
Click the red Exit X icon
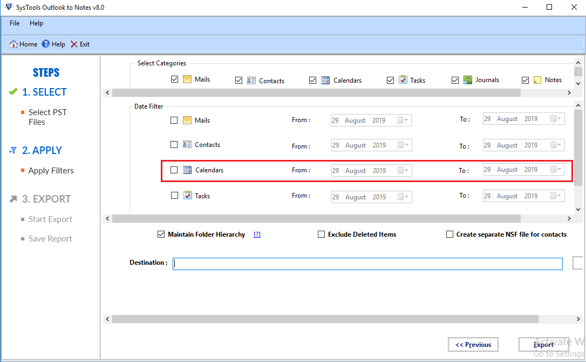tap(74, 44)
